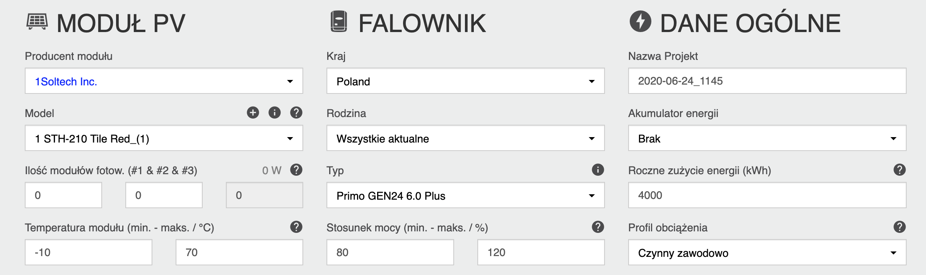Image resolution: width=926 pixels, height=275 pixels.
Task: Open help for Stosunek mocy
Action: [598, 227]
